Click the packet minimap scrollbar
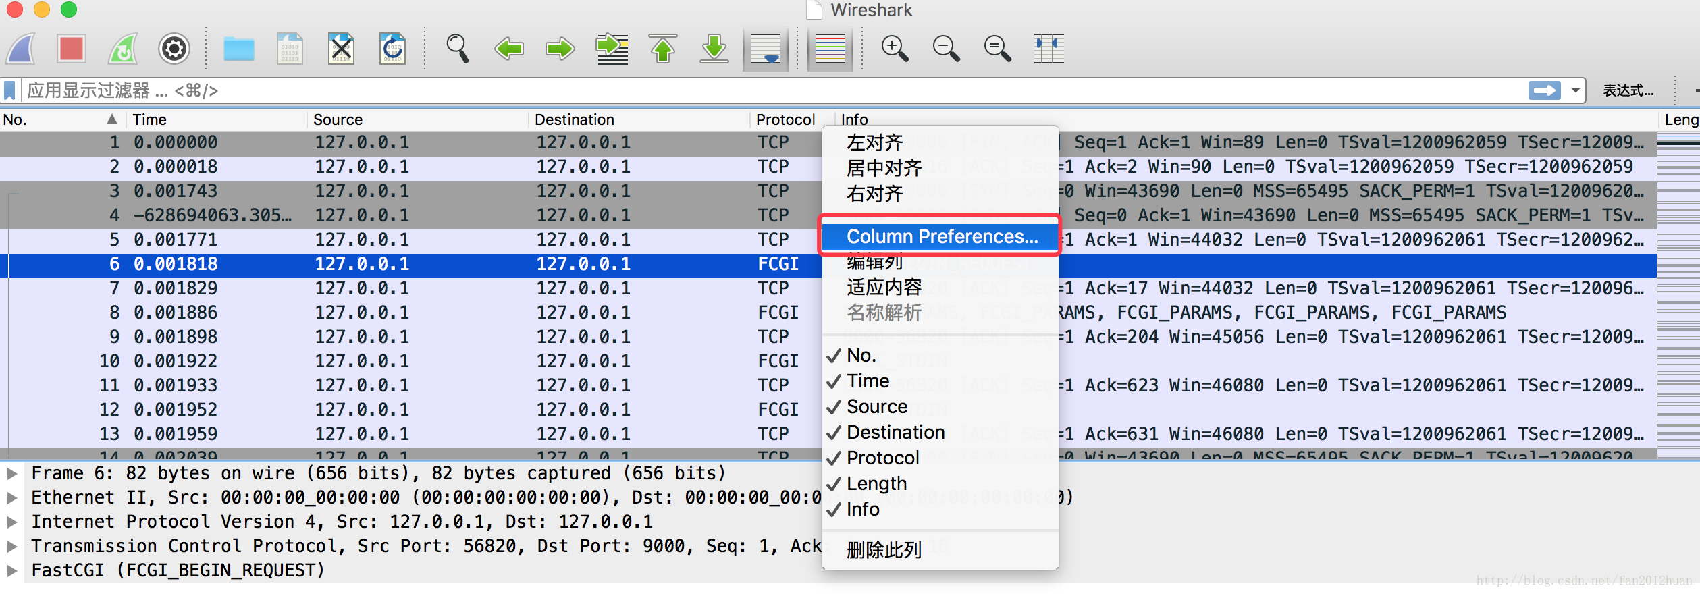Image resolution: width=1700 pixels, height=594 pixels. tap(1678, 296)
